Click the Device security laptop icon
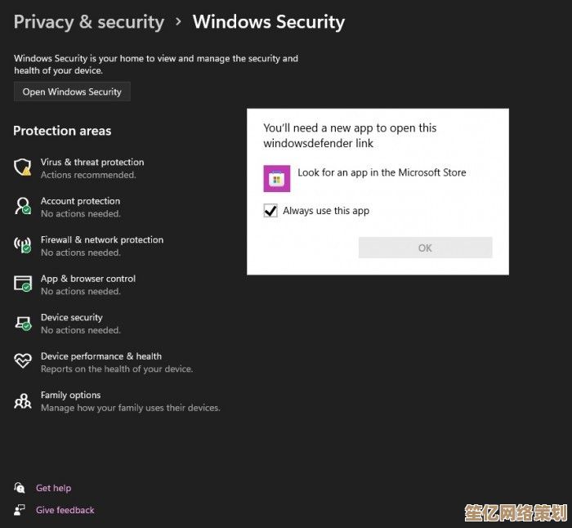This screenshot has height=528, width=572. tap(23, 323)
